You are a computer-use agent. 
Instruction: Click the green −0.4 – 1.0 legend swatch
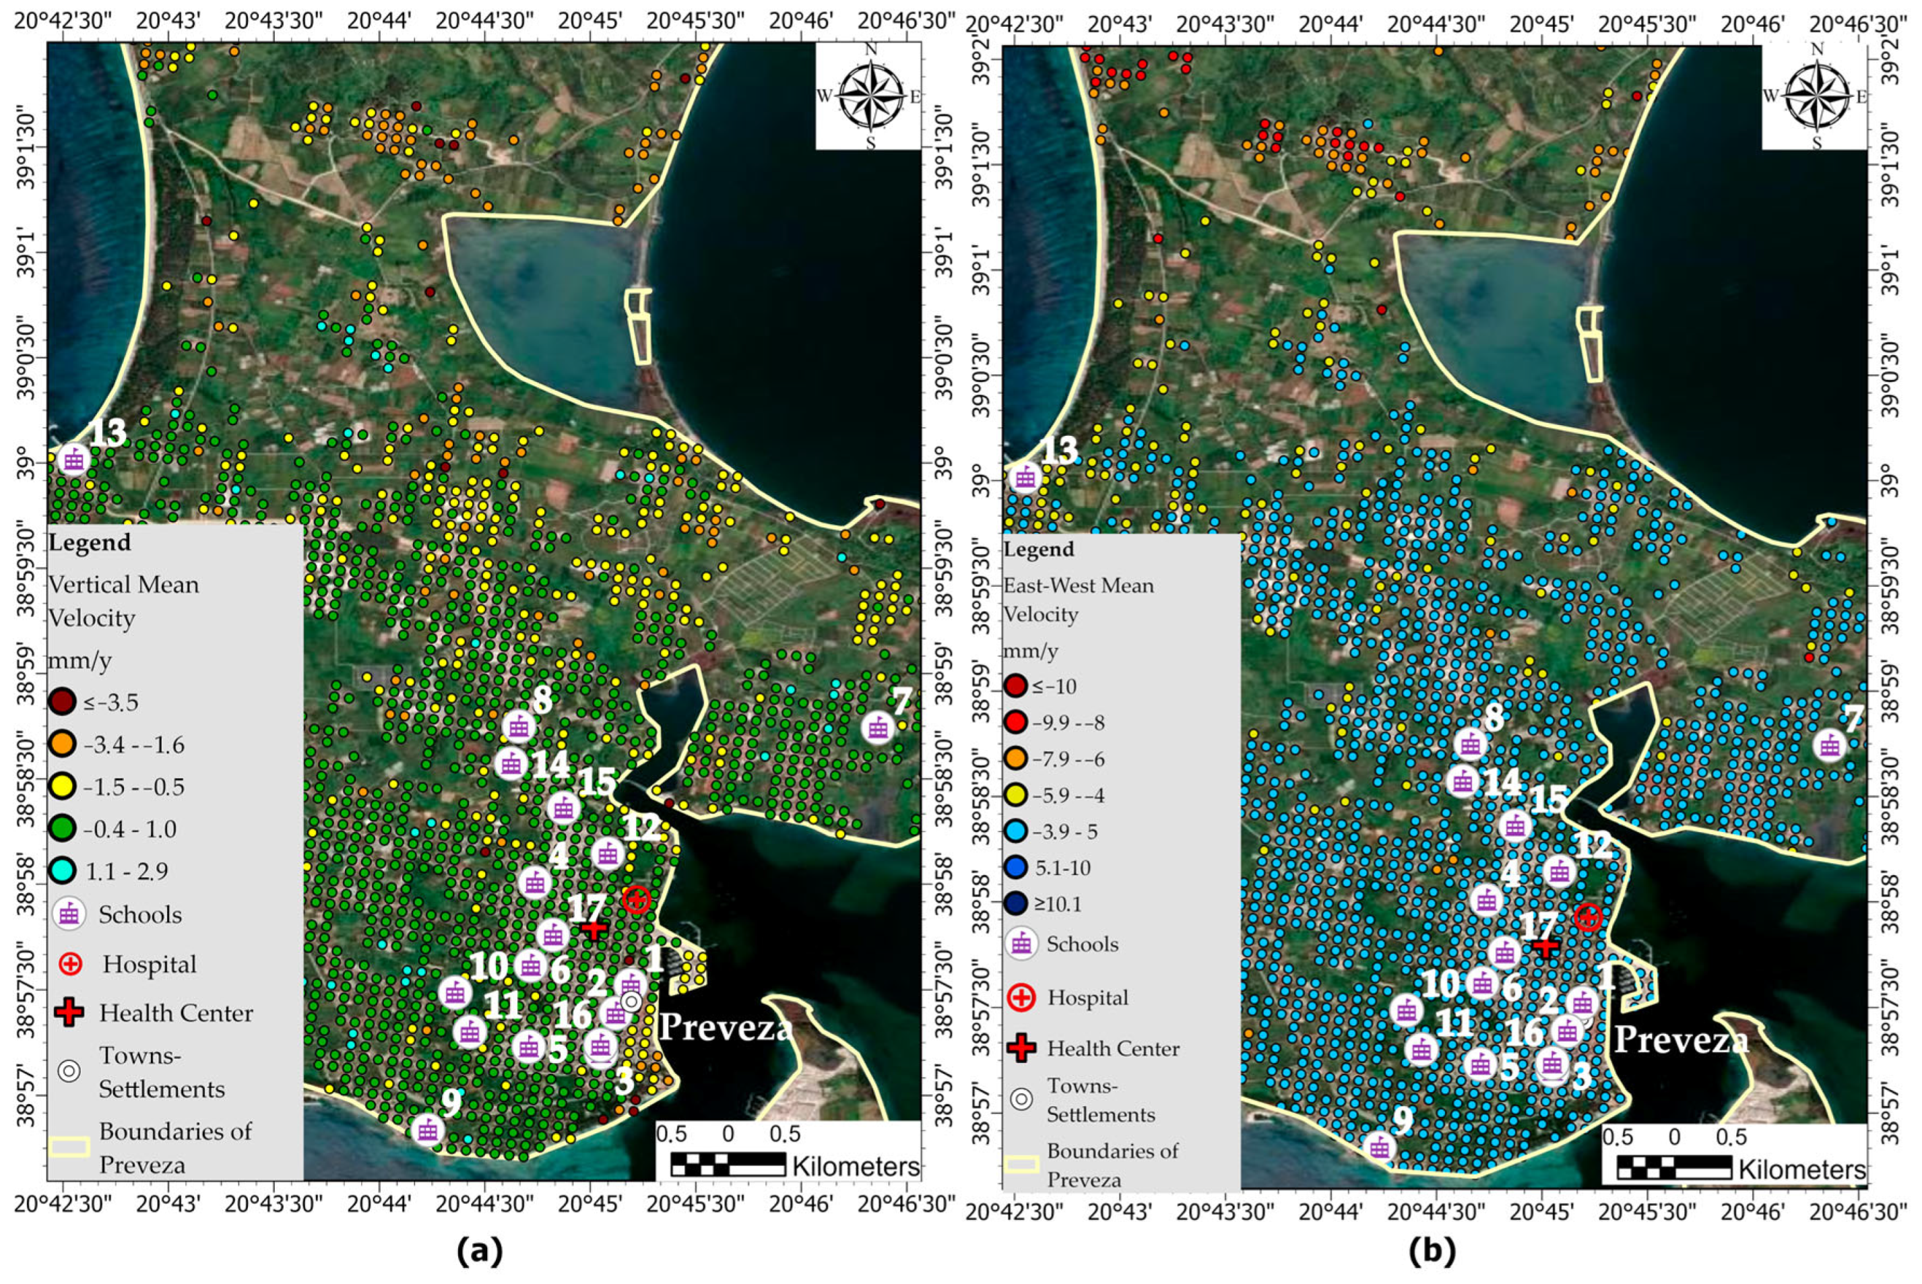(x=61, y=829)
